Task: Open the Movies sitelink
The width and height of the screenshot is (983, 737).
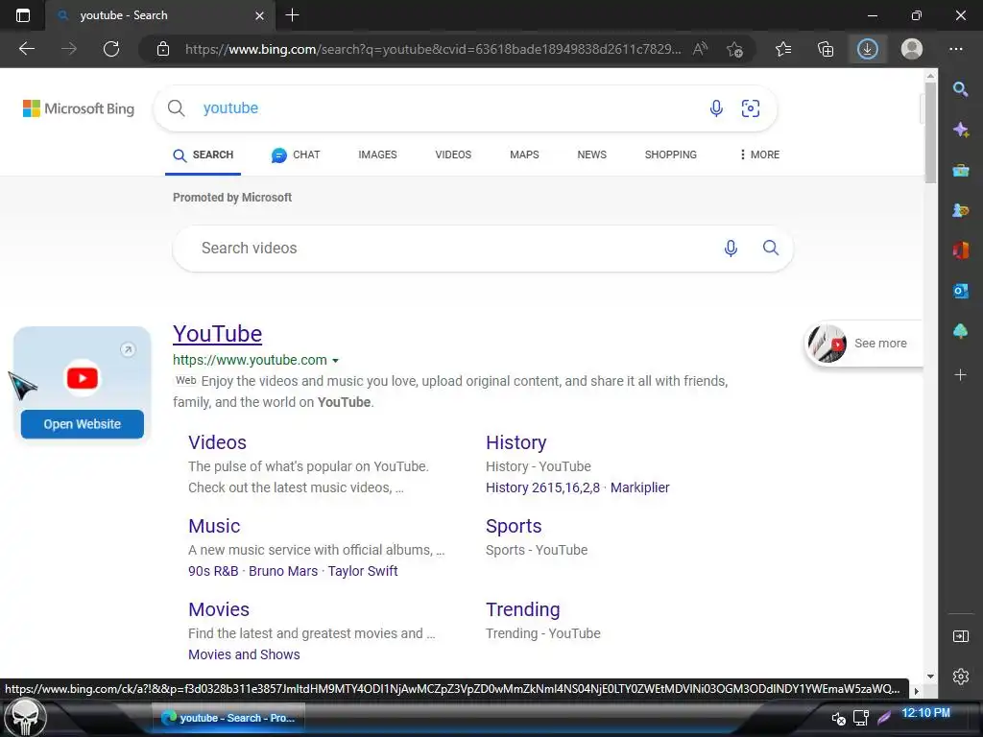Action: coord(219,609)
